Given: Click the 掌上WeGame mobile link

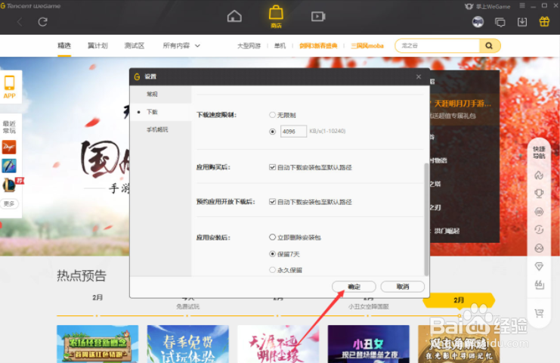Looking at the screenshot, I should (488, 7).
